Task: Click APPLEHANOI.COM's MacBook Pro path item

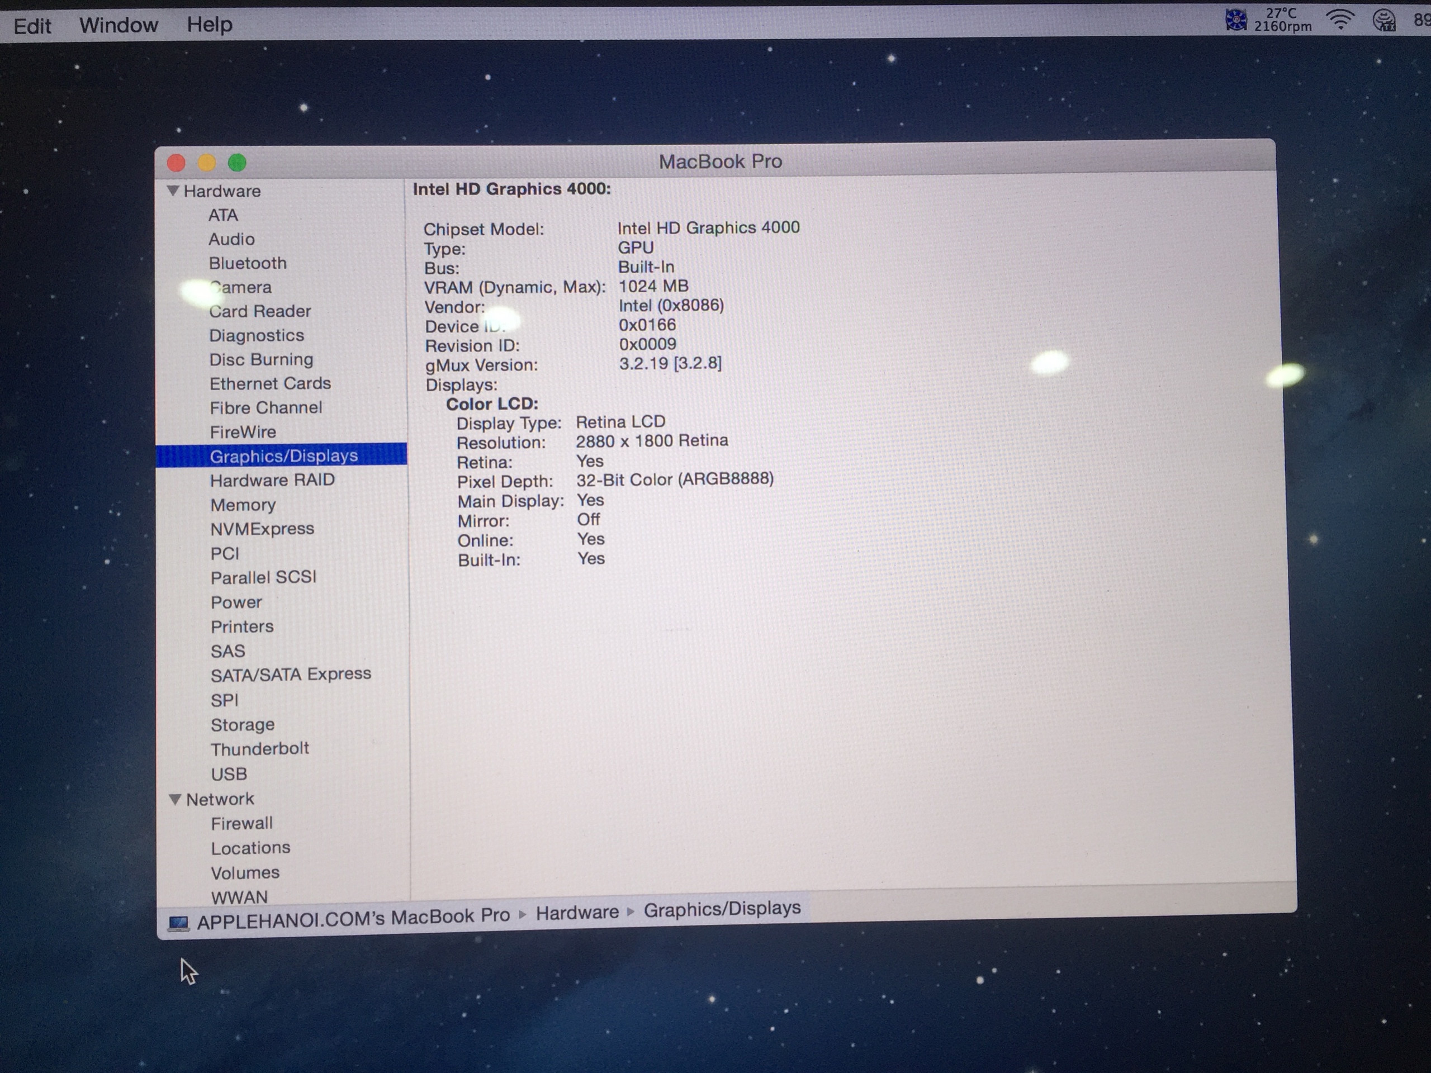Action: (x=353, y=918)
